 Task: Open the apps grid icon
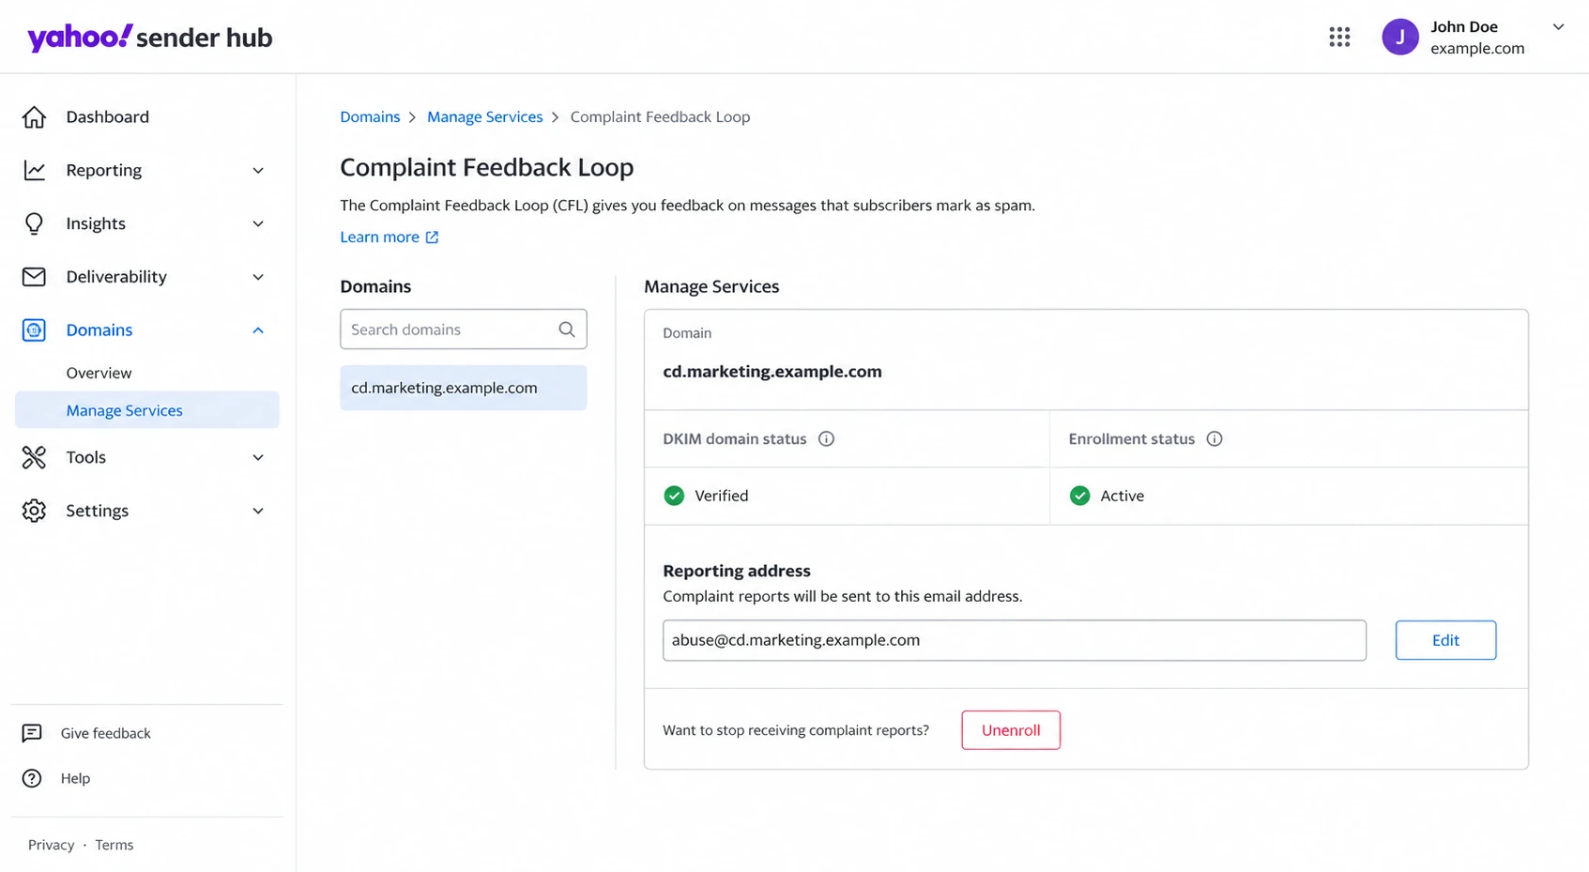[1339, 37]
